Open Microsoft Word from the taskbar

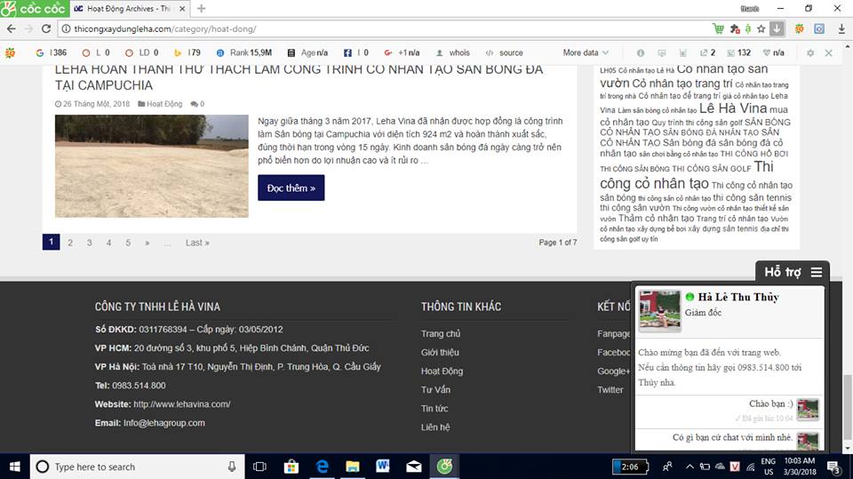(383, 466)
